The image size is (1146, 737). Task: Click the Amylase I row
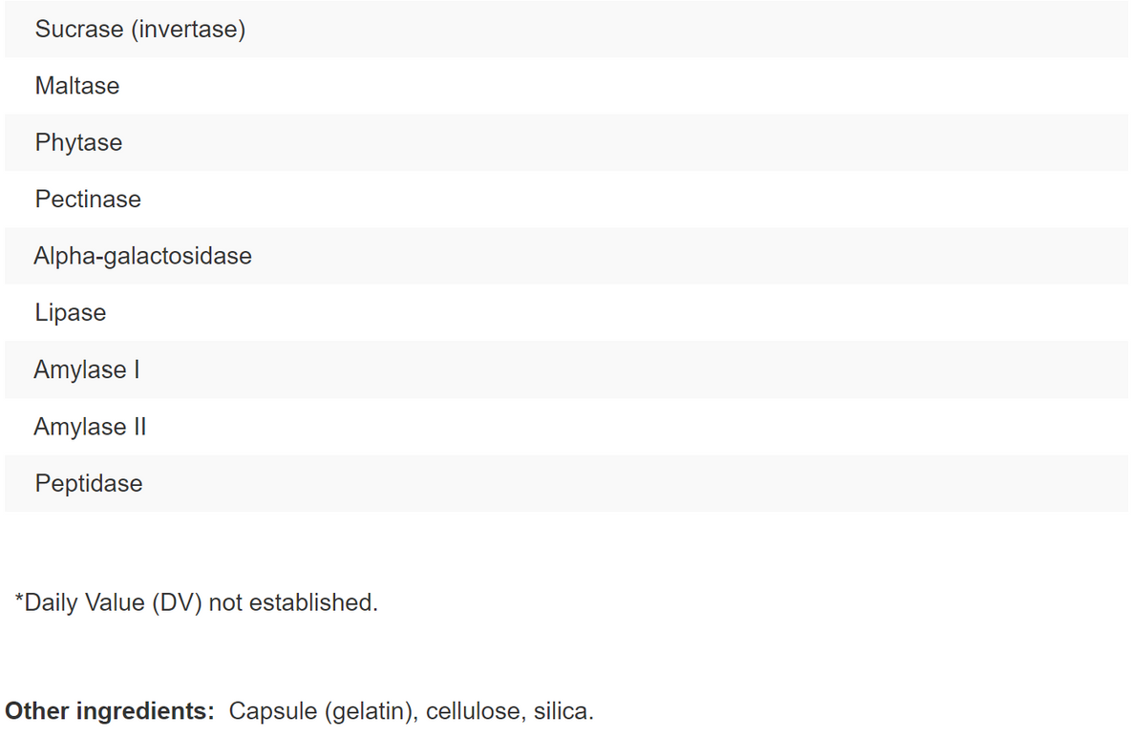[x=87, y=369]
